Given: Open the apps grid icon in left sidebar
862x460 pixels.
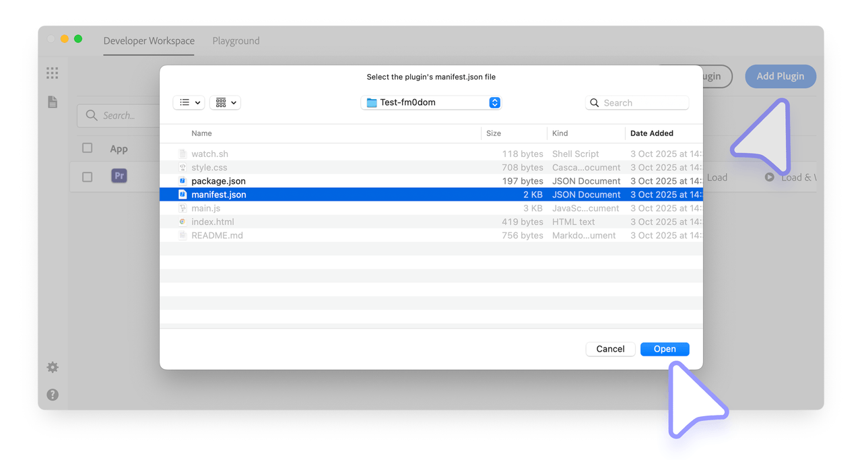Looking at the screenshot, I should 52,73.
